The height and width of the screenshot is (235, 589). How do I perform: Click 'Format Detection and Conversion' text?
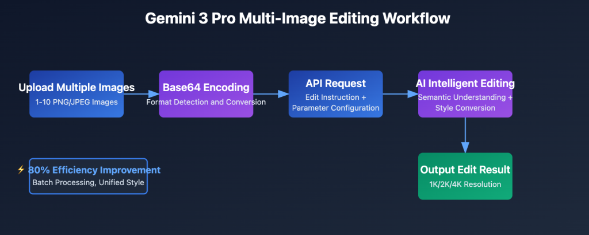pos(206,102)
